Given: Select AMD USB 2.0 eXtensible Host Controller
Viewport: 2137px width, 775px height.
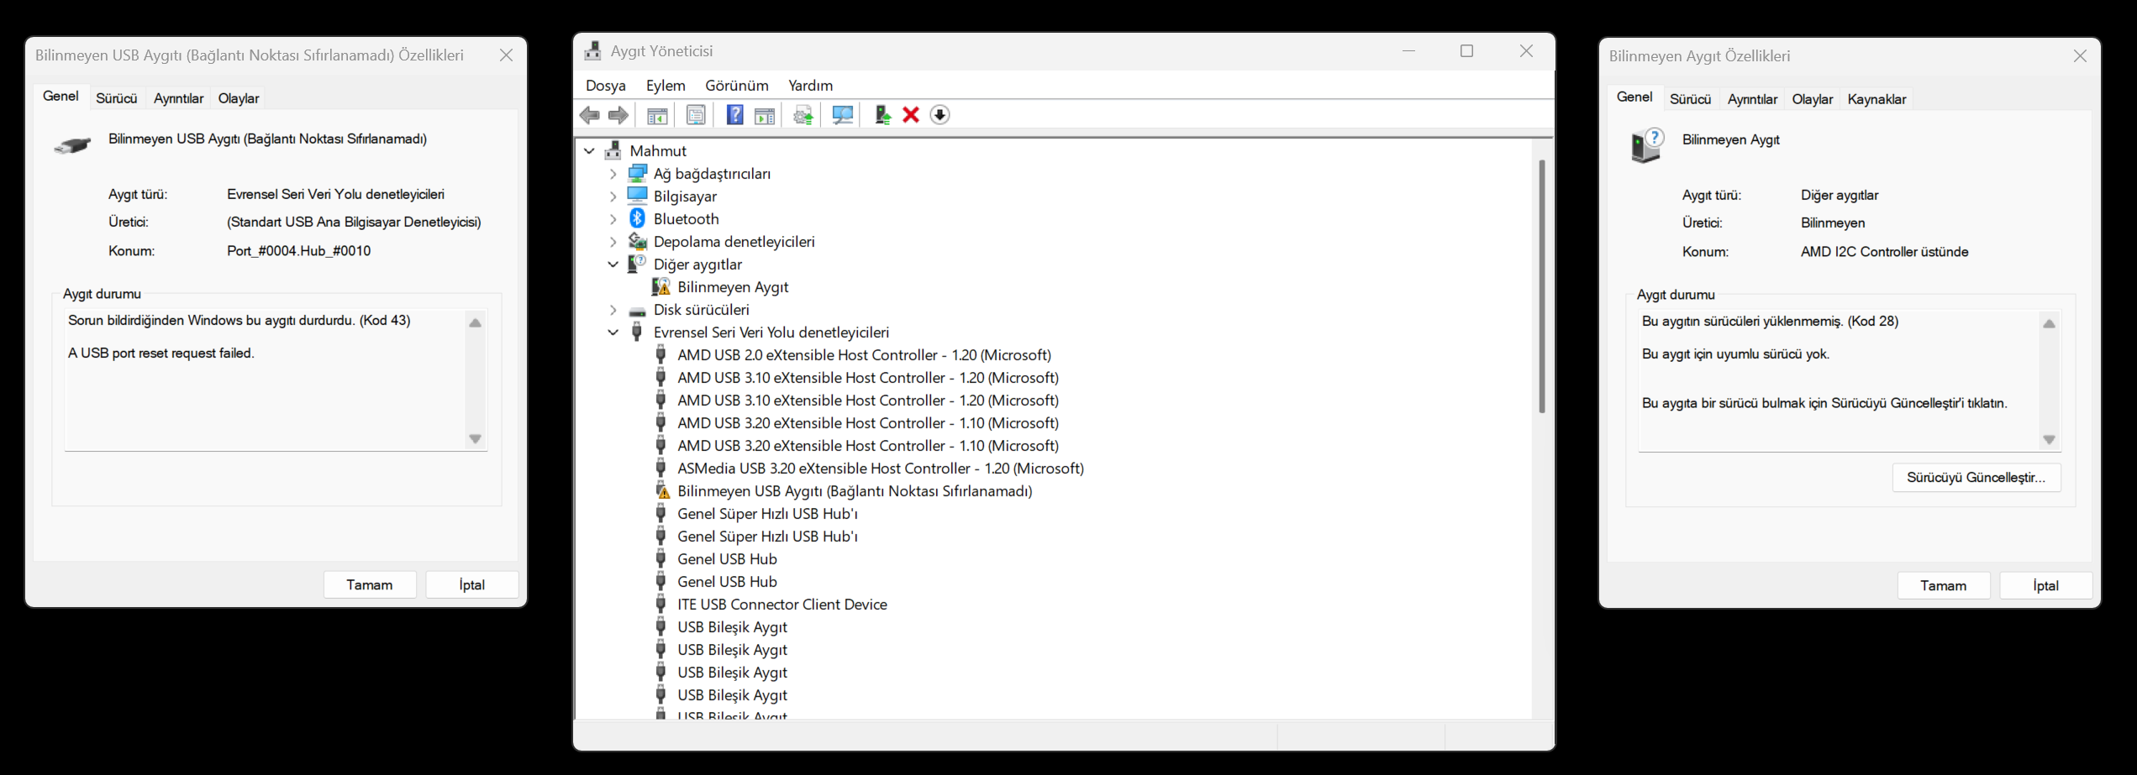Looking at the screenshot, I should [x=865, y=355].
